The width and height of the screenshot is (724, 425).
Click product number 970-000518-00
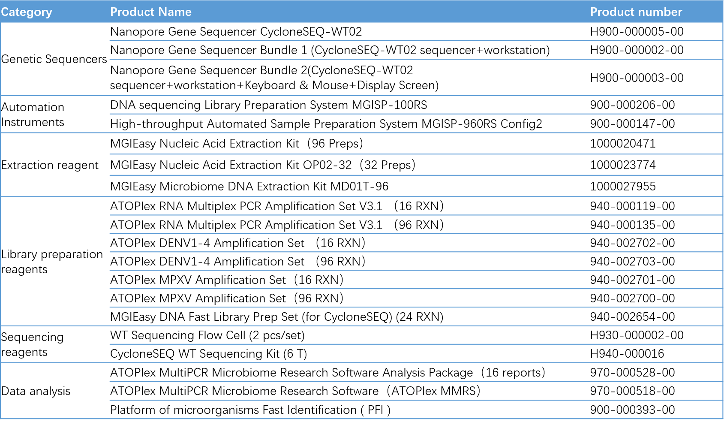click(633, 391)
